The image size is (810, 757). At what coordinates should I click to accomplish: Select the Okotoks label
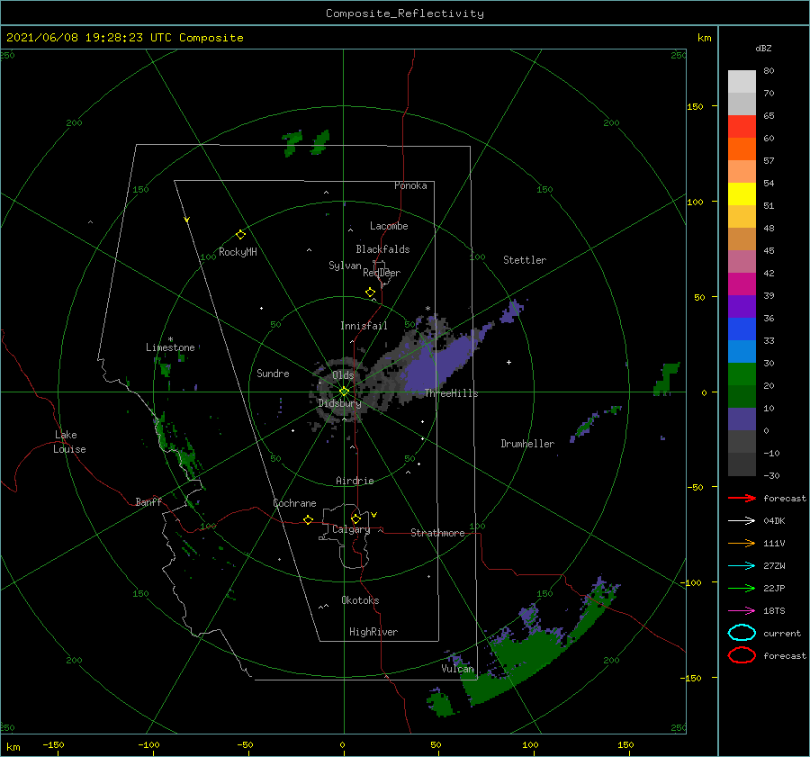coord(360,601)
